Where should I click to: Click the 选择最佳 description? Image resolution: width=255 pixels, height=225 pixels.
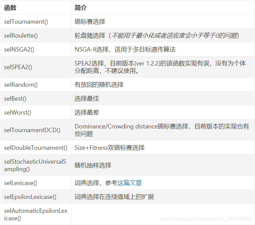pyautogui.click(x=87, y=99)
